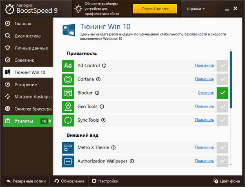Image resolution: width=245 pixels, height=187 pixels.
Task: Change Цвет фона background color
Action: point(227,181)
